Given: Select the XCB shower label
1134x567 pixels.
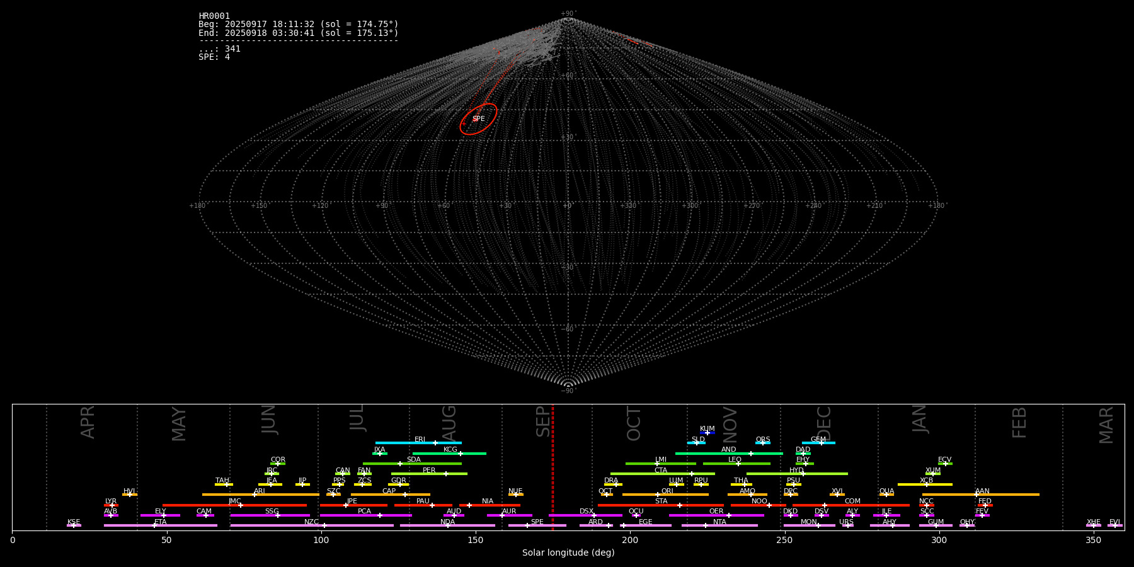Looking at the screenshot, I should pos(926,480).
